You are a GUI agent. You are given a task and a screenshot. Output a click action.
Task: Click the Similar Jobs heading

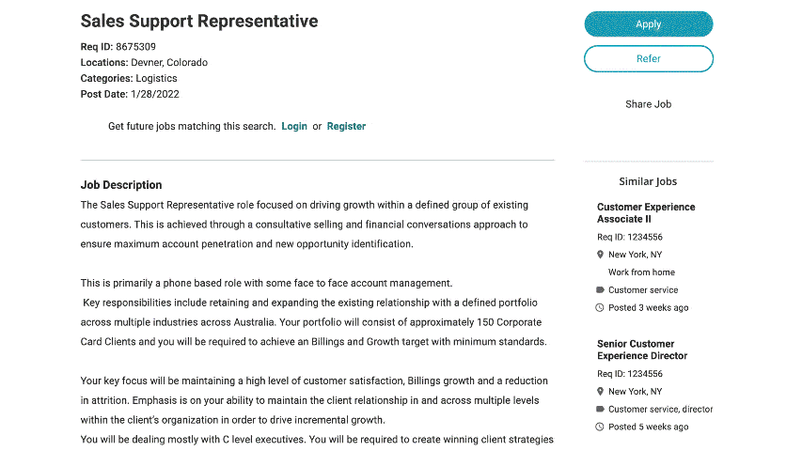pyautogui.click(x=648, y=181)
